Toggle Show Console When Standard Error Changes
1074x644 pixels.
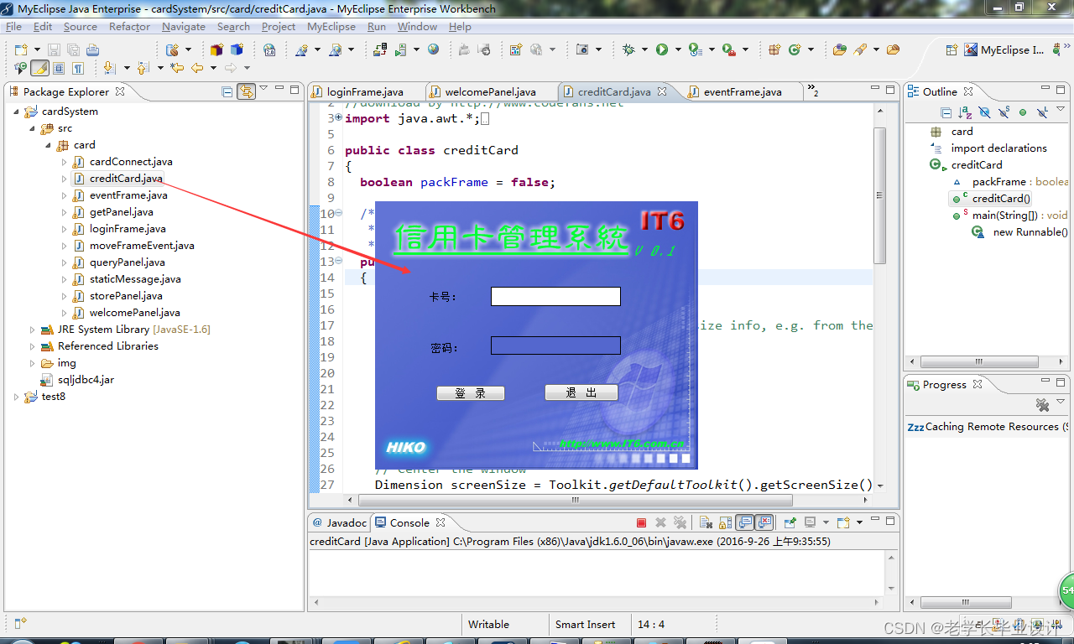click(x=764, y=522)
